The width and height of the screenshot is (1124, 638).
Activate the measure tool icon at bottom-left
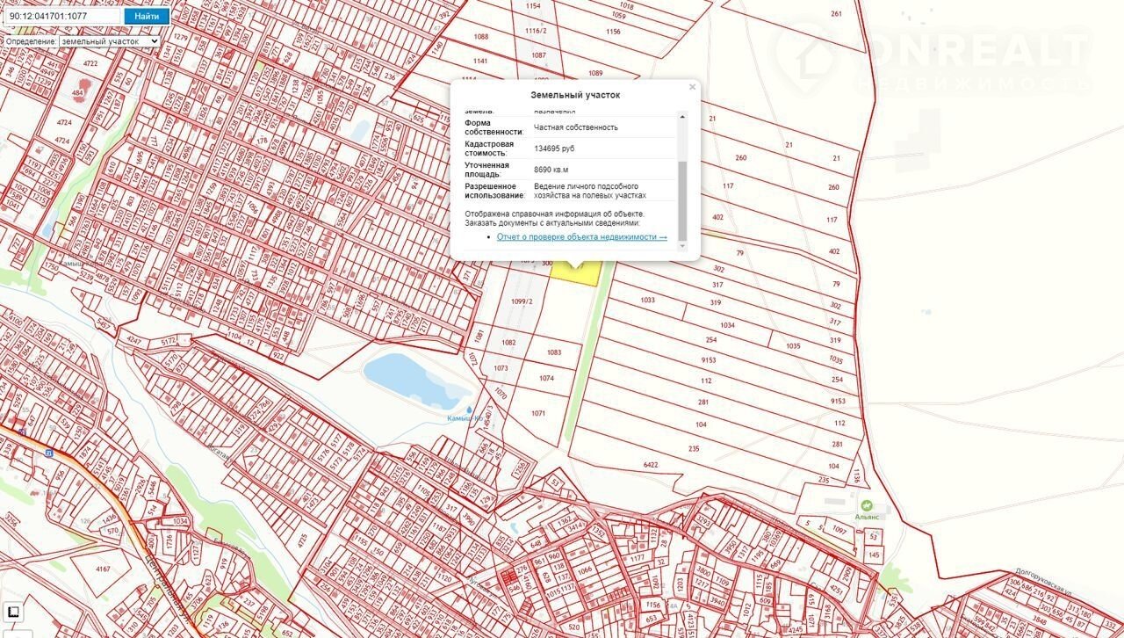pyautogui.click(x=13, y=612)
